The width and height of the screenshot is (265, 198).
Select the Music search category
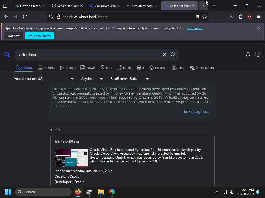coord(124,68)
